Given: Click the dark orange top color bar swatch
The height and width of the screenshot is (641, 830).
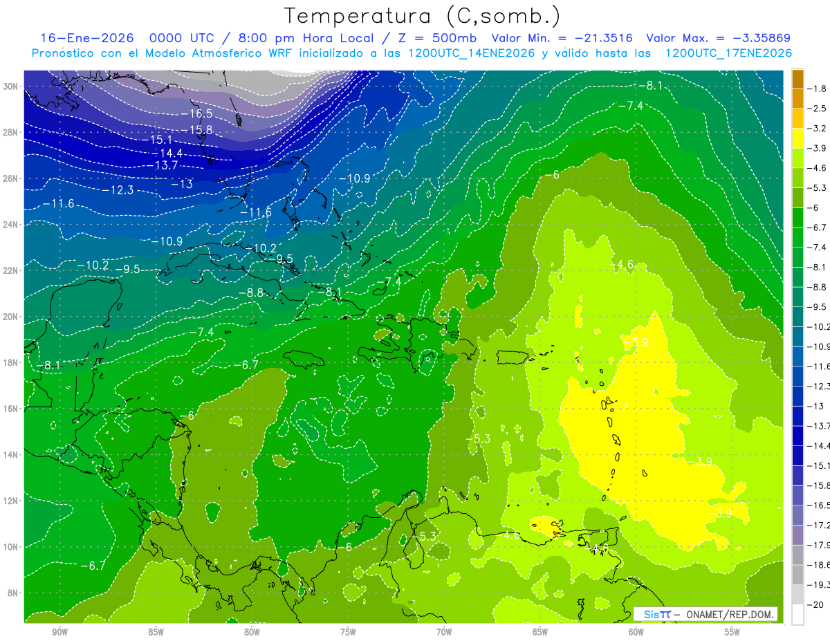Looking at the screenshot, I should point(797,79).
